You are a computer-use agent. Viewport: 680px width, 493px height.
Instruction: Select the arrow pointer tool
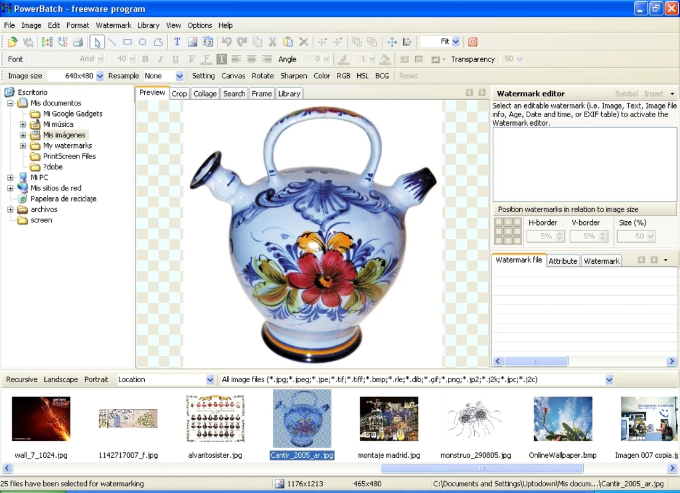point(97,42)
